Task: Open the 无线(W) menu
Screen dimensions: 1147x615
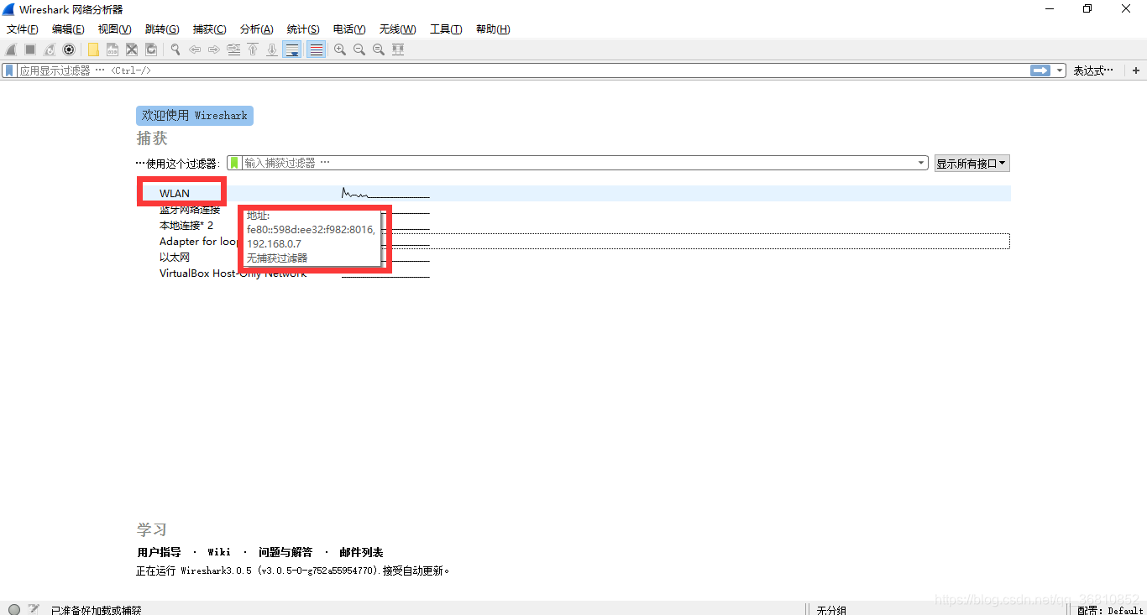Action: [x=397, y=29]
